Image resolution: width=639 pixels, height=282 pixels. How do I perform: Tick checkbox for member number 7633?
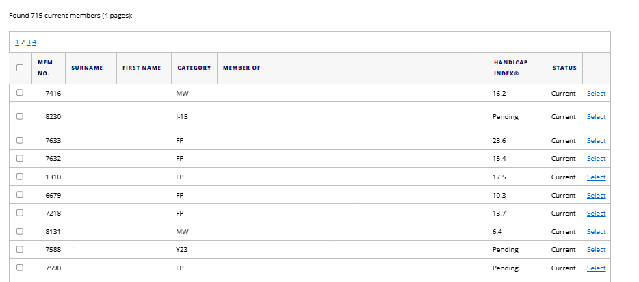[x=20, y=140]
